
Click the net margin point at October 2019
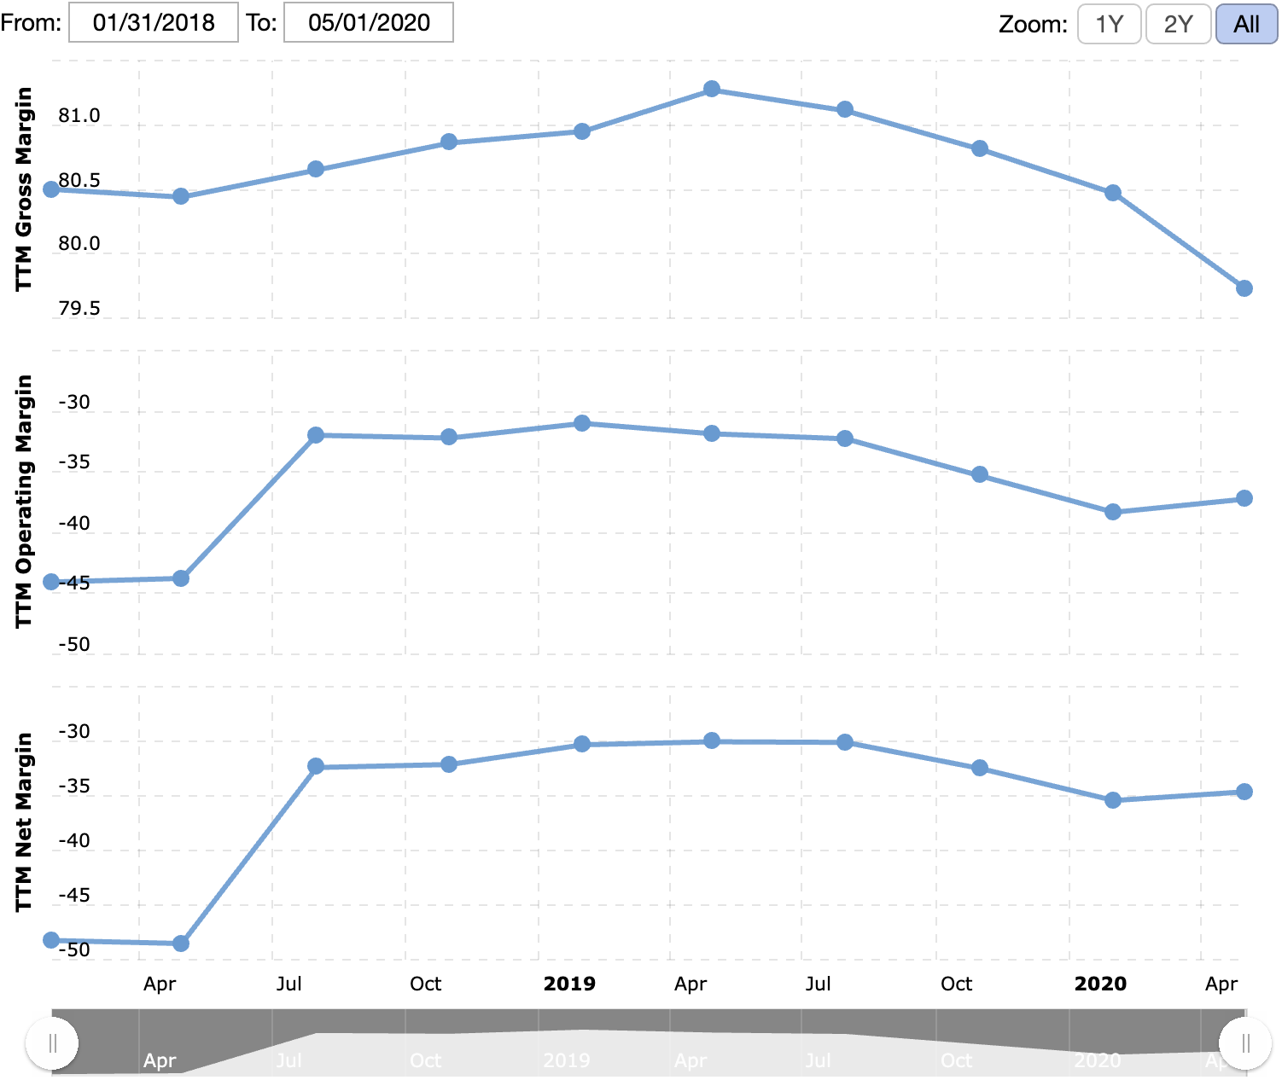pyautogui.click(x=980, y=768)
